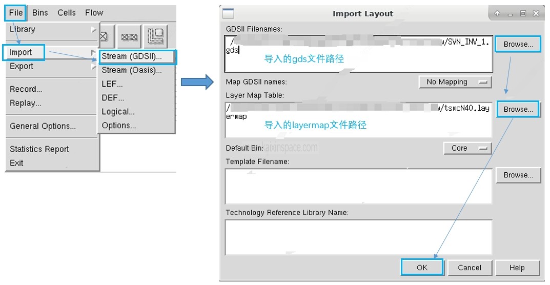The image size is (550, 285).
Task: Click the window menu icon left of Import Layout title
Action: coord(228,14)
